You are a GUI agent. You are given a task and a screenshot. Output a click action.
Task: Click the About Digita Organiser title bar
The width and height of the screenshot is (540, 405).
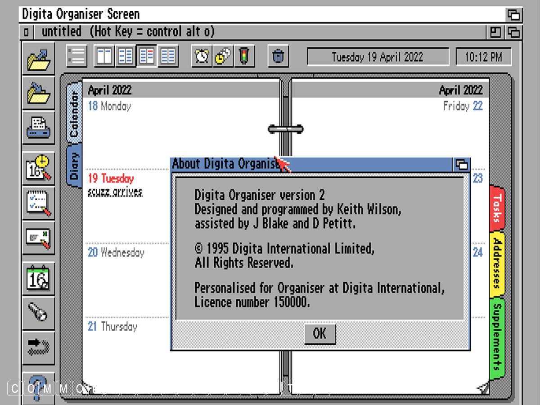[x=225, y=164]
